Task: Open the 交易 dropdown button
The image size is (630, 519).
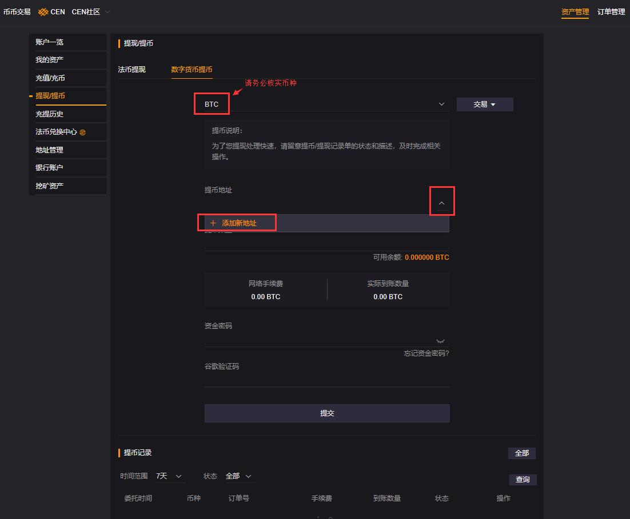Action: pos(485,104)
